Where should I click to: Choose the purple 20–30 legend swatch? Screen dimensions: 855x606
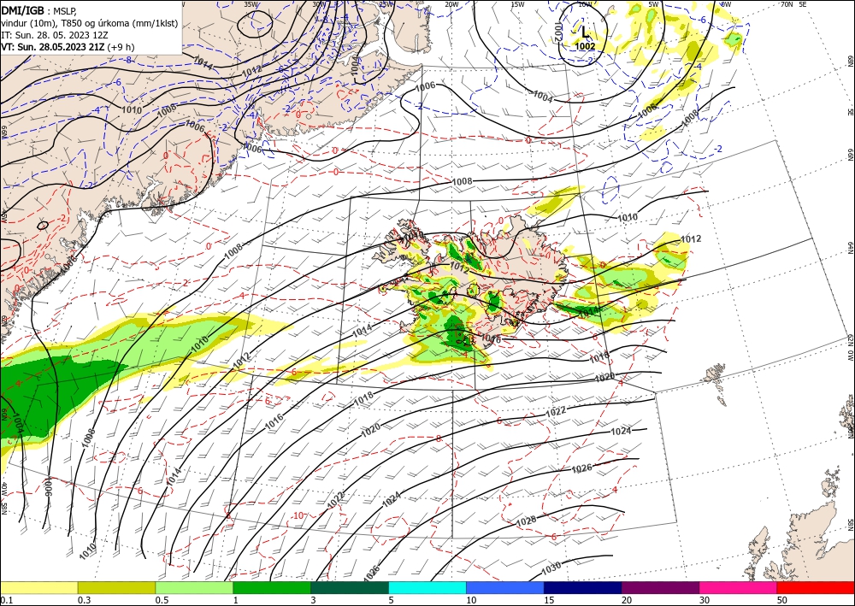pyautogui.click(x=660, y=587)
